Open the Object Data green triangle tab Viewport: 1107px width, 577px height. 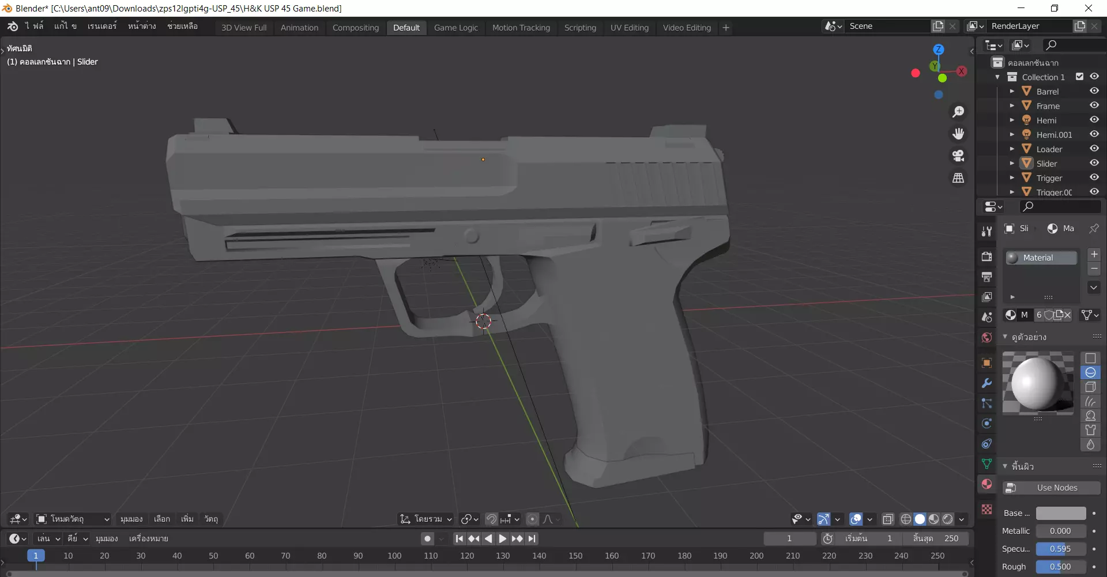[x=986, y=463]
